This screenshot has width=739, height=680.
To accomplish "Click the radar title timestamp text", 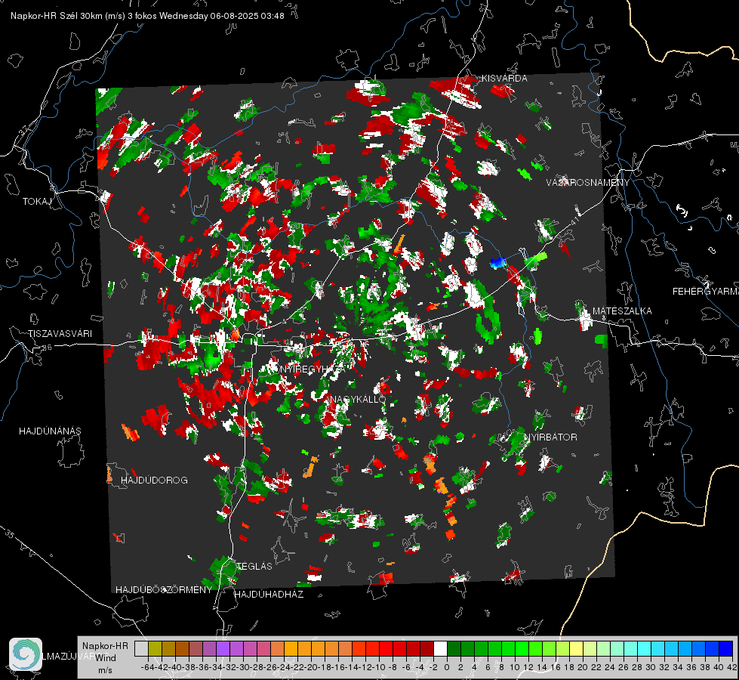I will [147, 16].
